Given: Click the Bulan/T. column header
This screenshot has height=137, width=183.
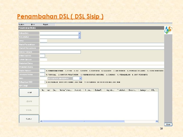Looking at the screenshot, I should point(99,90).
